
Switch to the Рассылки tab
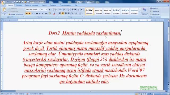tap(53, 5)
